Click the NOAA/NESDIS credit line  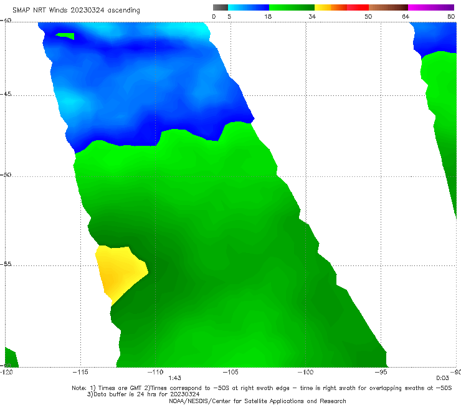click(x=257, y=401)
